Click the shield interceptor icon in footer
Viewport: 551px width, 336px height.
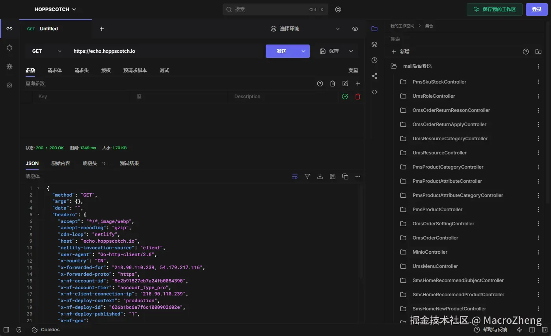[x=19, y=330]
